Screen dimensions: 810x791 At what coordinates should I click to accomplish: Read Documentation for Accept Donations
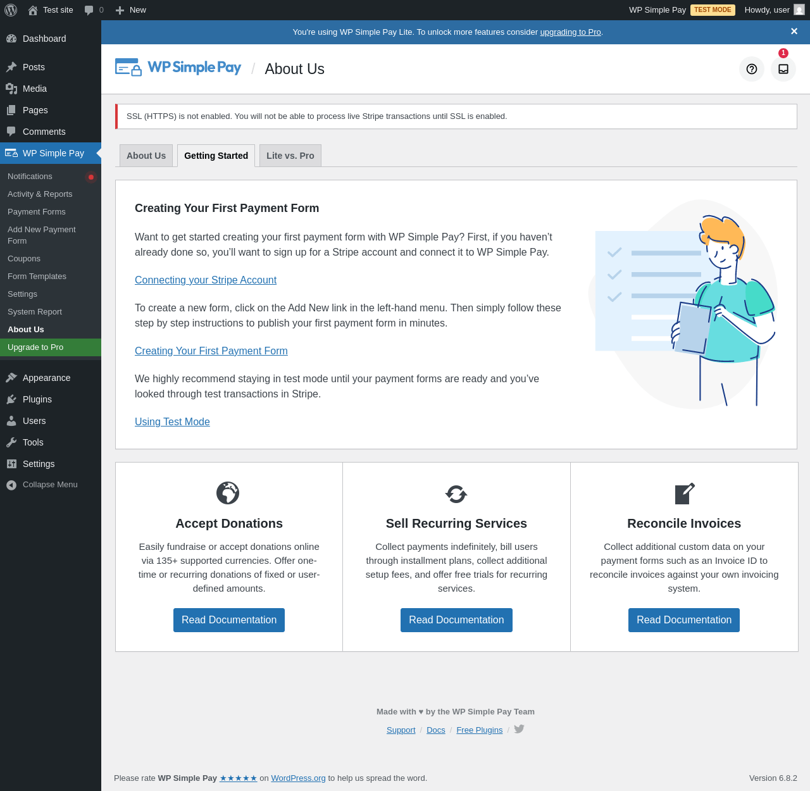[229, 620]
